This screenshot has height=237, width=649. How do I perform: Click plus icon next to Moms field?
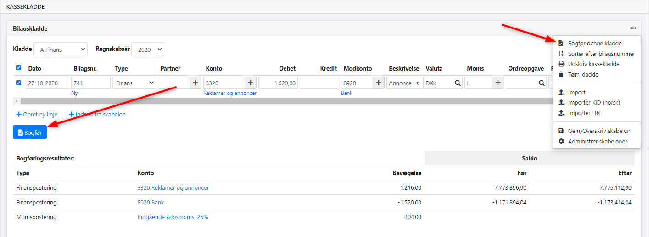pyautogui.click(x=498, y=83)
